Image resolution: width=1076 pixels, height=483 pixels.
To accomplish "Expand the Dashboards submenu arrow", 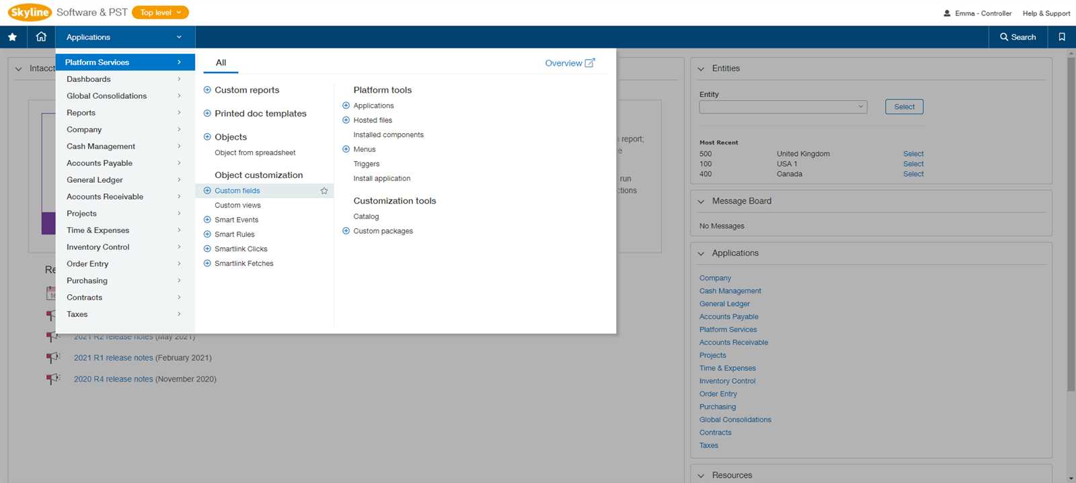I will click(179, 79).
